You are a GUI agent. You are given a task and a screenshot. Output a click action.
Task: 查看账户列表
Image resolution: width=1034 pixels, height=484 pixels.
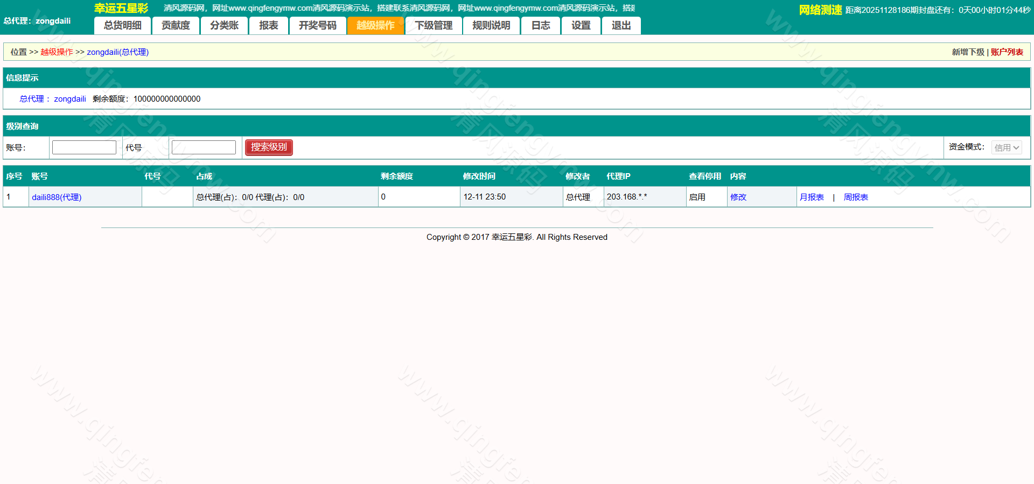(1007, 52)
